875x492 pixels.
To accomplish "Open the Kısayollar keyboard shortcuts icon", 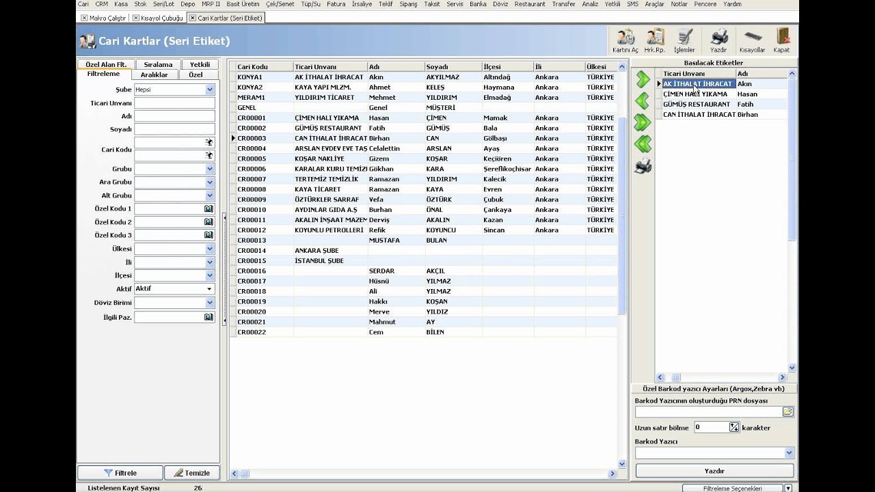I will pyautogui.click(x=752, y=40).
